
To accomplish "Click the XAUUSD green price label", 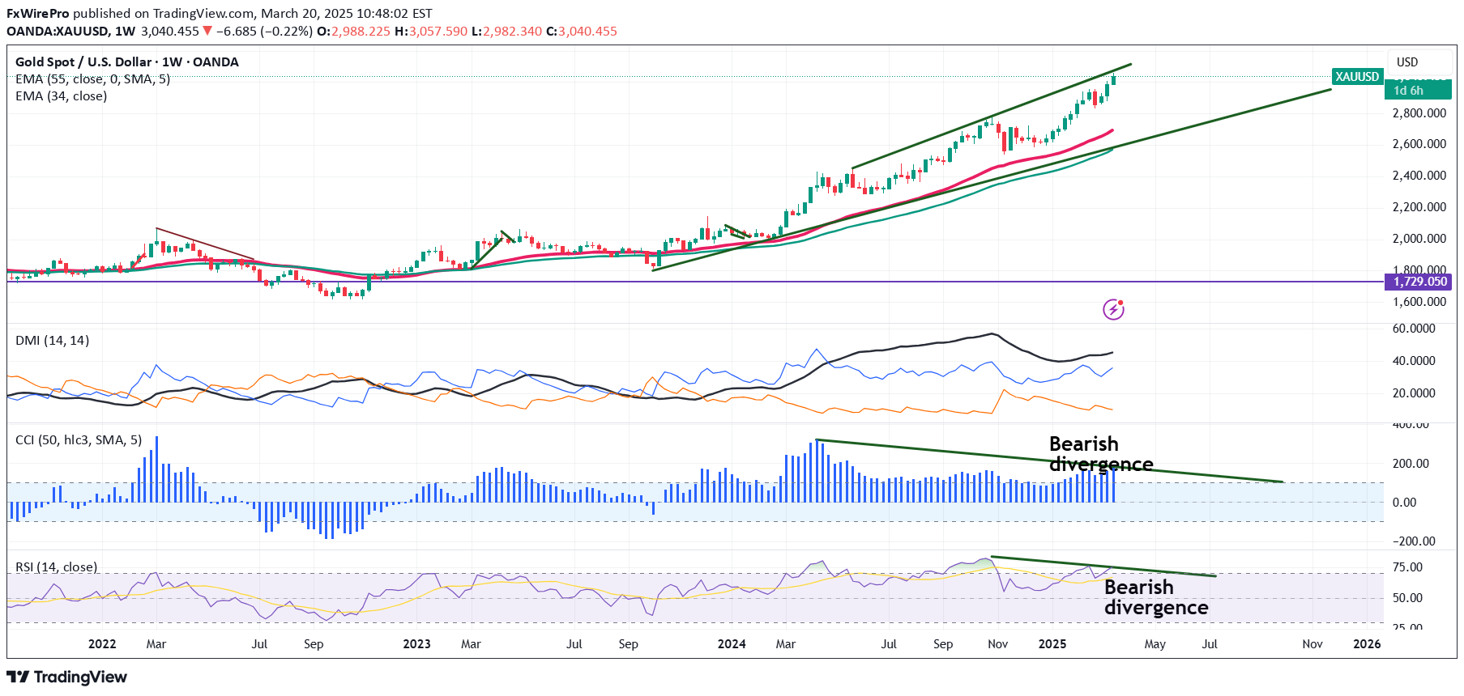I will [1357, 77].
